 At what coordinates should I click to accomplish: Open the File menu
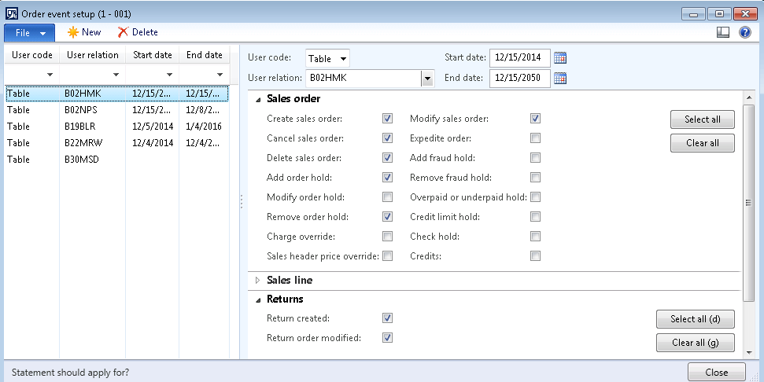coord(29,32)
